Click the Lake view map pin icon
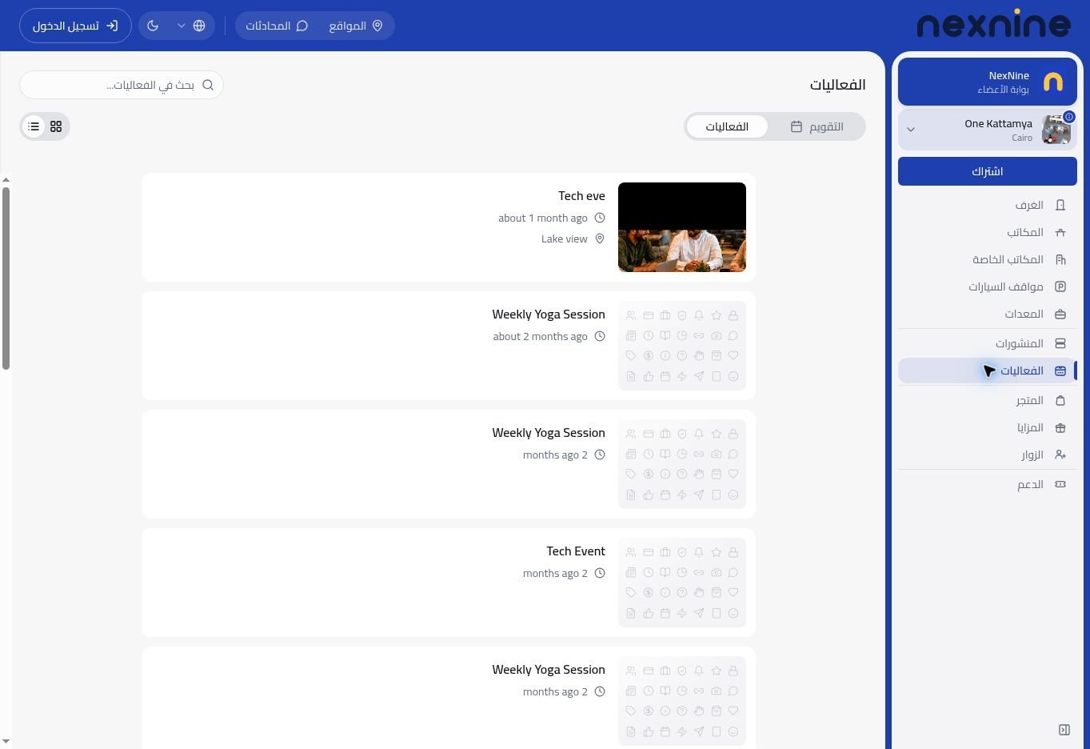Image resolution: width=1090 pixels, height=749 pixels. [x=600, y=238]
